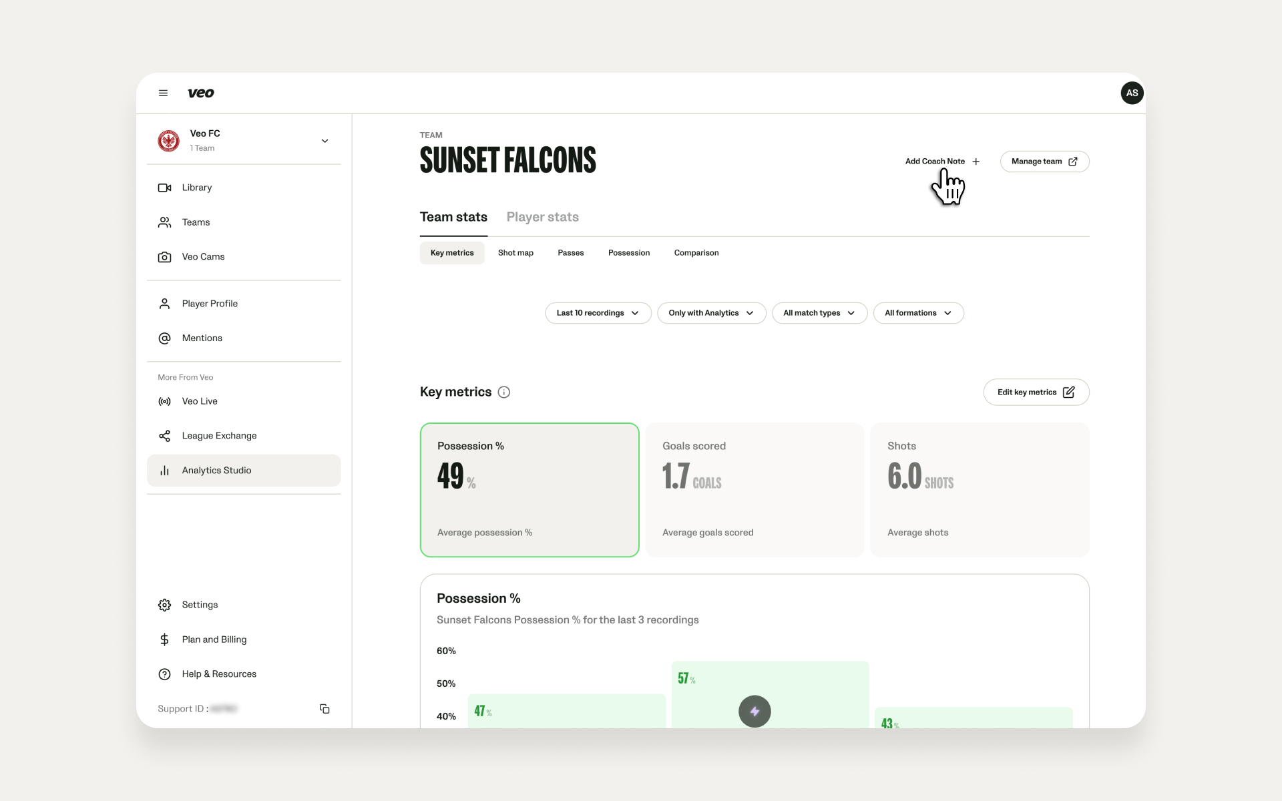Click the external link icon on Manage team
Viewport: 1282px width, 801px height.
tap(1073, 162)
